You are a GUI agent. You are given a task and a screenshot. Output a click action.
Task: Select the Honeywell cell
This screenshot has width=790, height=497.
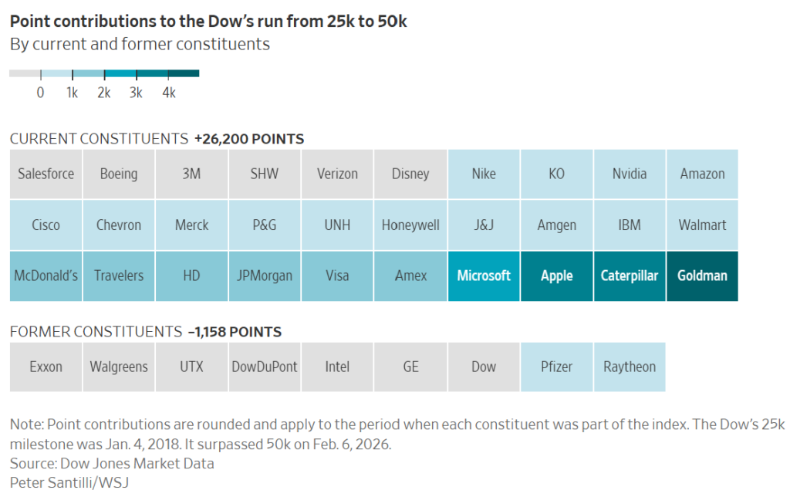point(410,225)
